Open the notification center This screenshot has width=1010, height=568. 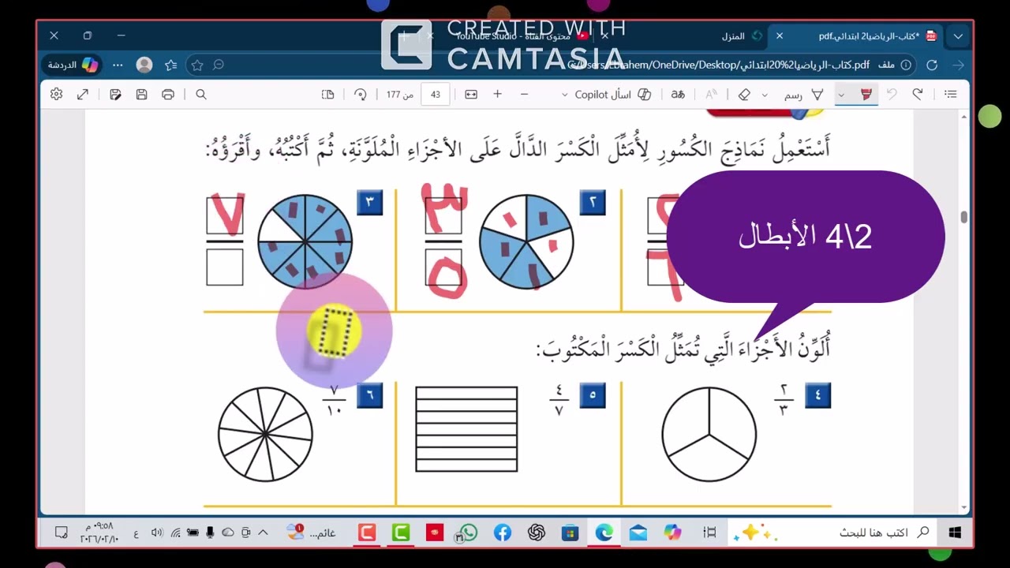(x=62, y=533)
